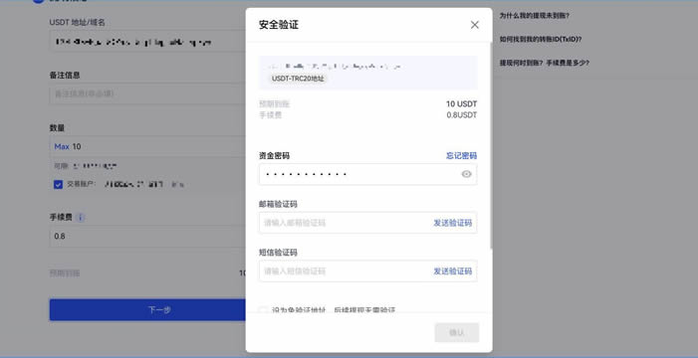Open the 如何找到我的转账ID(TxID) help link
698x358 pixels.
pyautogui.click(x=541, y=39)
